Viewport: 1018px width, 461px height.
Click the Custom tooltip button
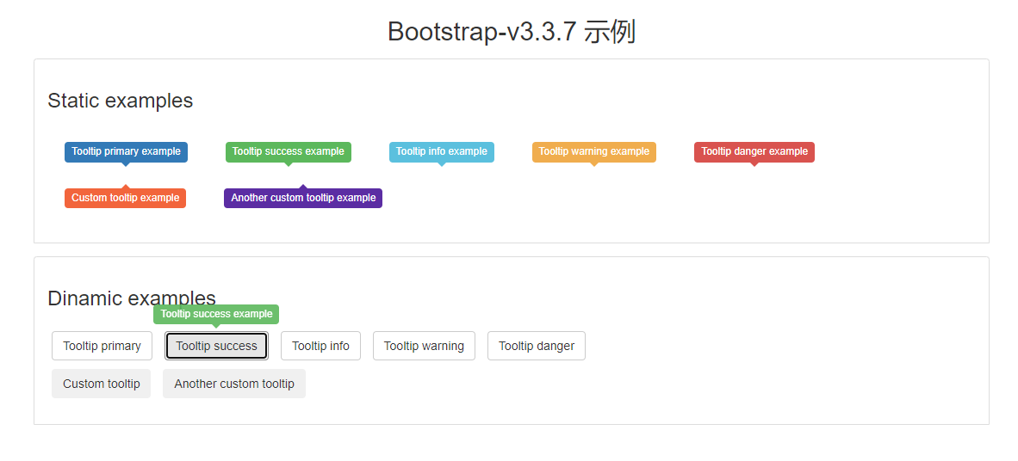pyautogui.click(x=102, y=384)
